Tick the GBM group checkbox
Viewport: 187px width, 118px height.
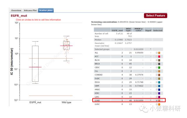click(x=157, y=86)
